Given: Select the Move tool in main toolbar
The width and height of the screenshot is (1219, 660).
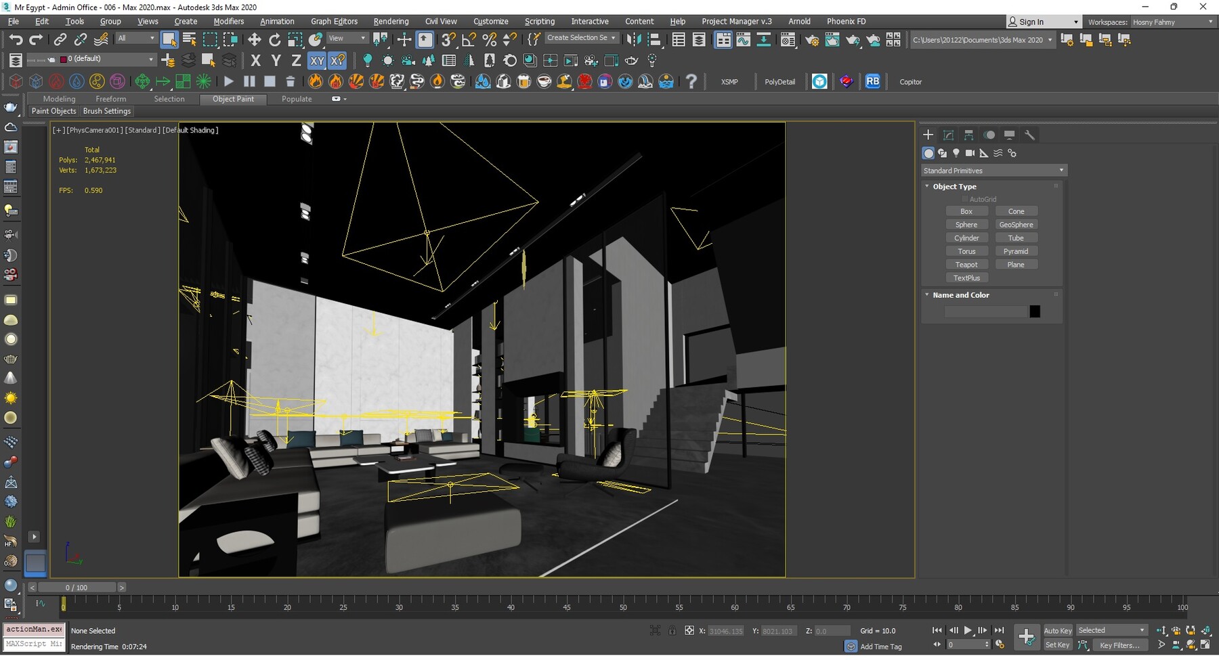Looking at the screenshot, I should pos(255,40).
